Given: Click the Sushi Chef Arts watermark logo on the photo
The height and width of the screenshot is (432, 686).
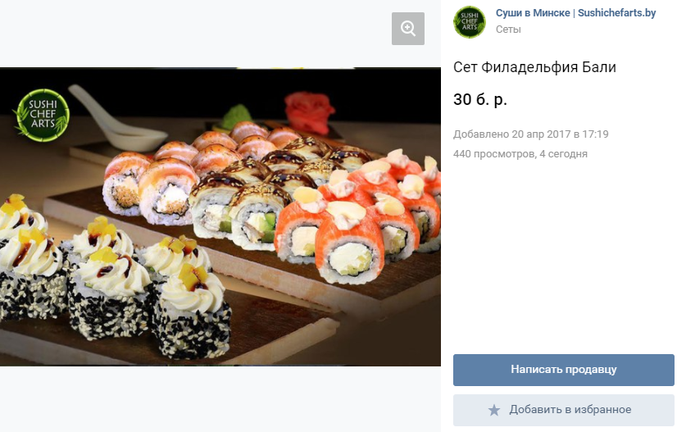Looking at the screenshot, I should point(43,115).
